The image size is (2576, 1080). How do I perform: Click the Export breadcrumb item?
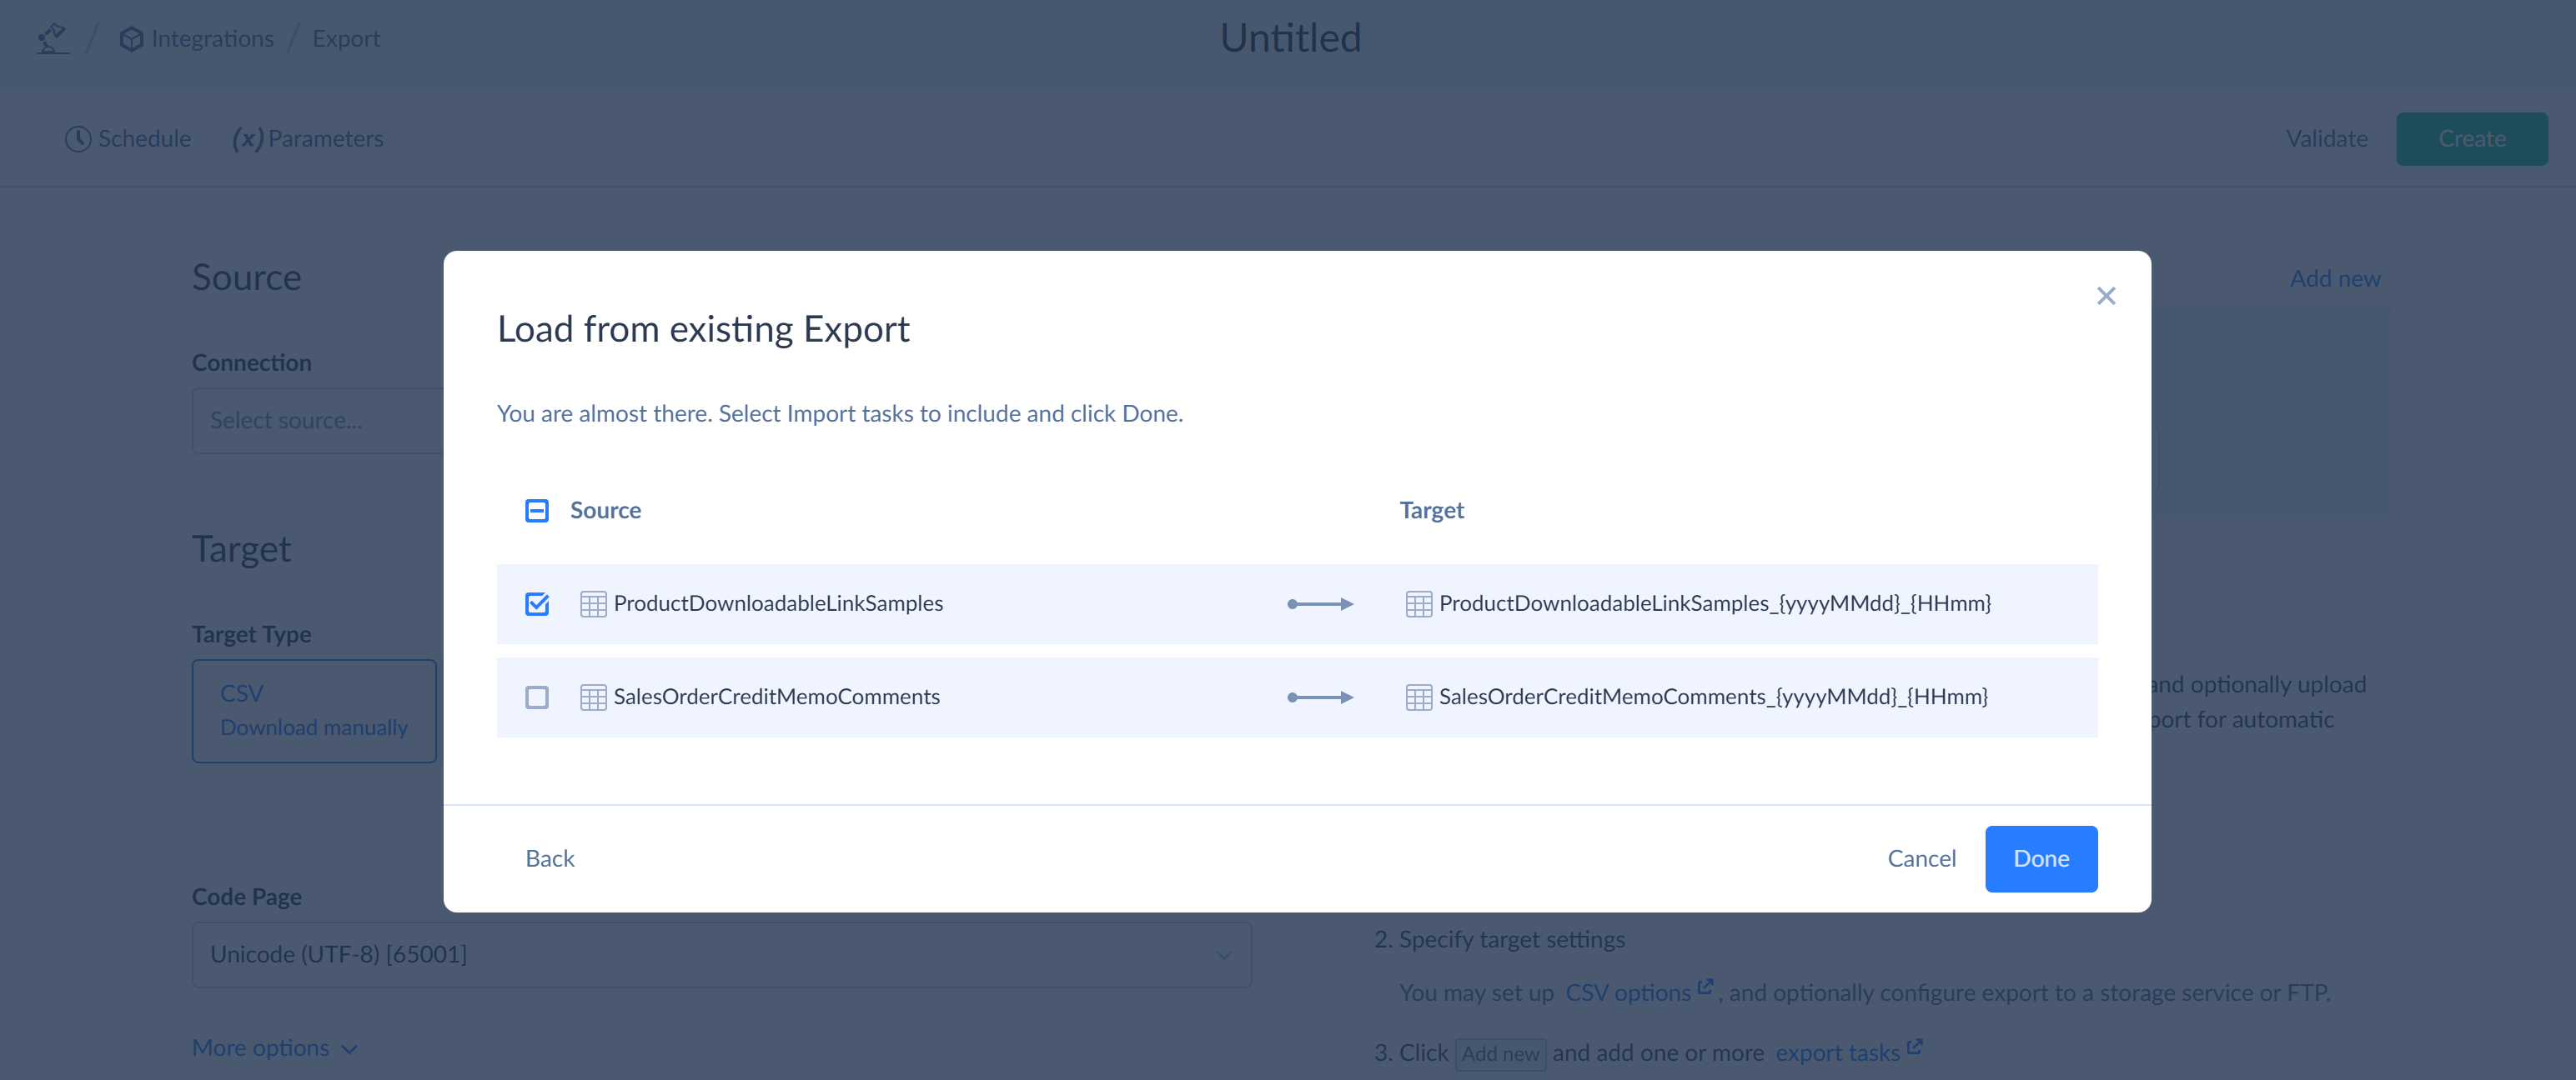[x=346, y=39]
